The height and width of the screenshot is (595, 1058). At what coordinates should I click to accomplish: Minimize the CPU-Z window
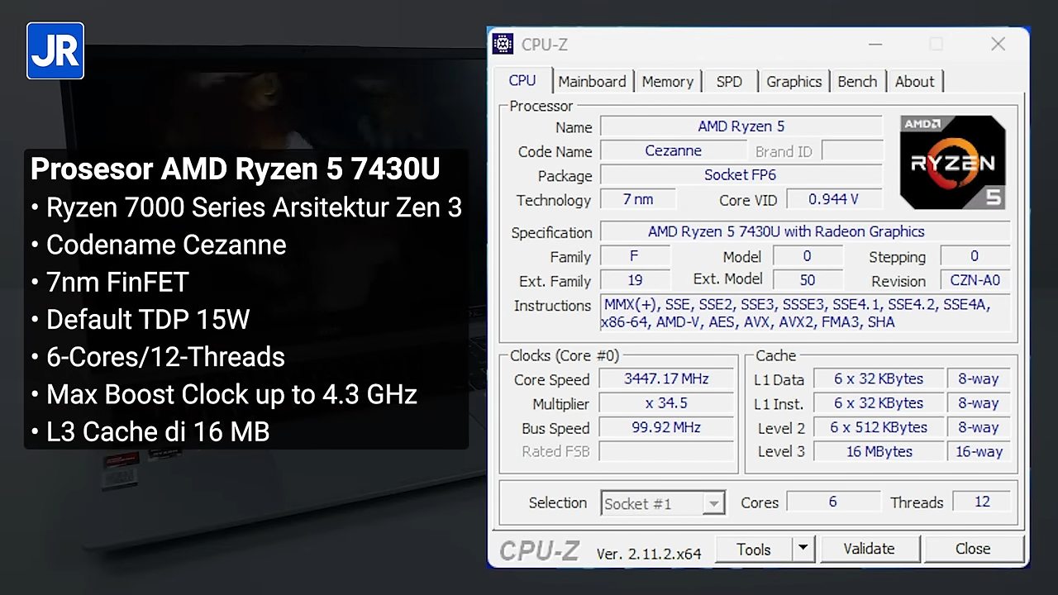coord(875,45)
